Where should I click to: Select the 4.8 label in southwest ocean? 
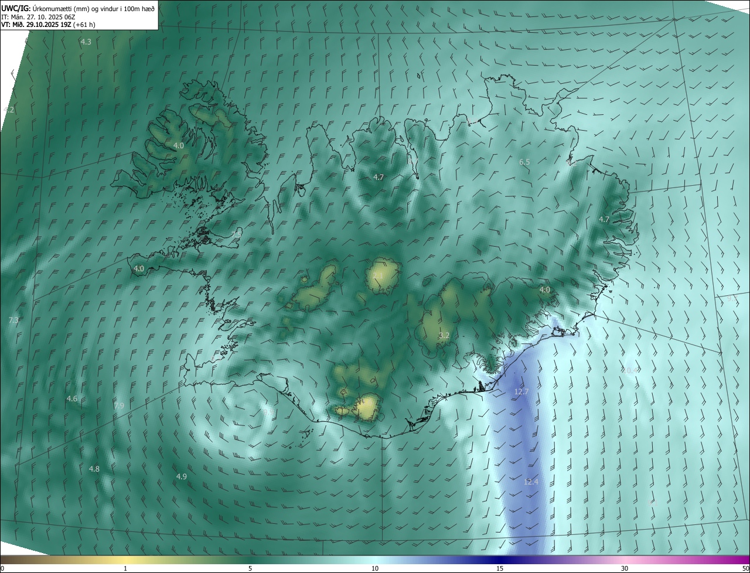[94, 469]
